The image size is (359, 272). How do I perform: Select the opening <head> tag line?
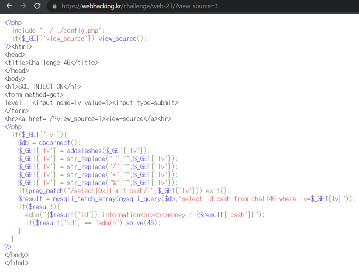[15, 55]
